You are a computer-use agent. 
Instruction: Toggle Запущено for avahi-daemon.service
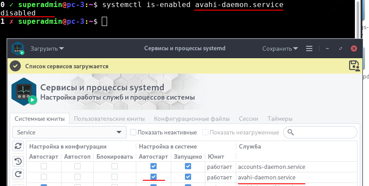click(x=188, y=177)
